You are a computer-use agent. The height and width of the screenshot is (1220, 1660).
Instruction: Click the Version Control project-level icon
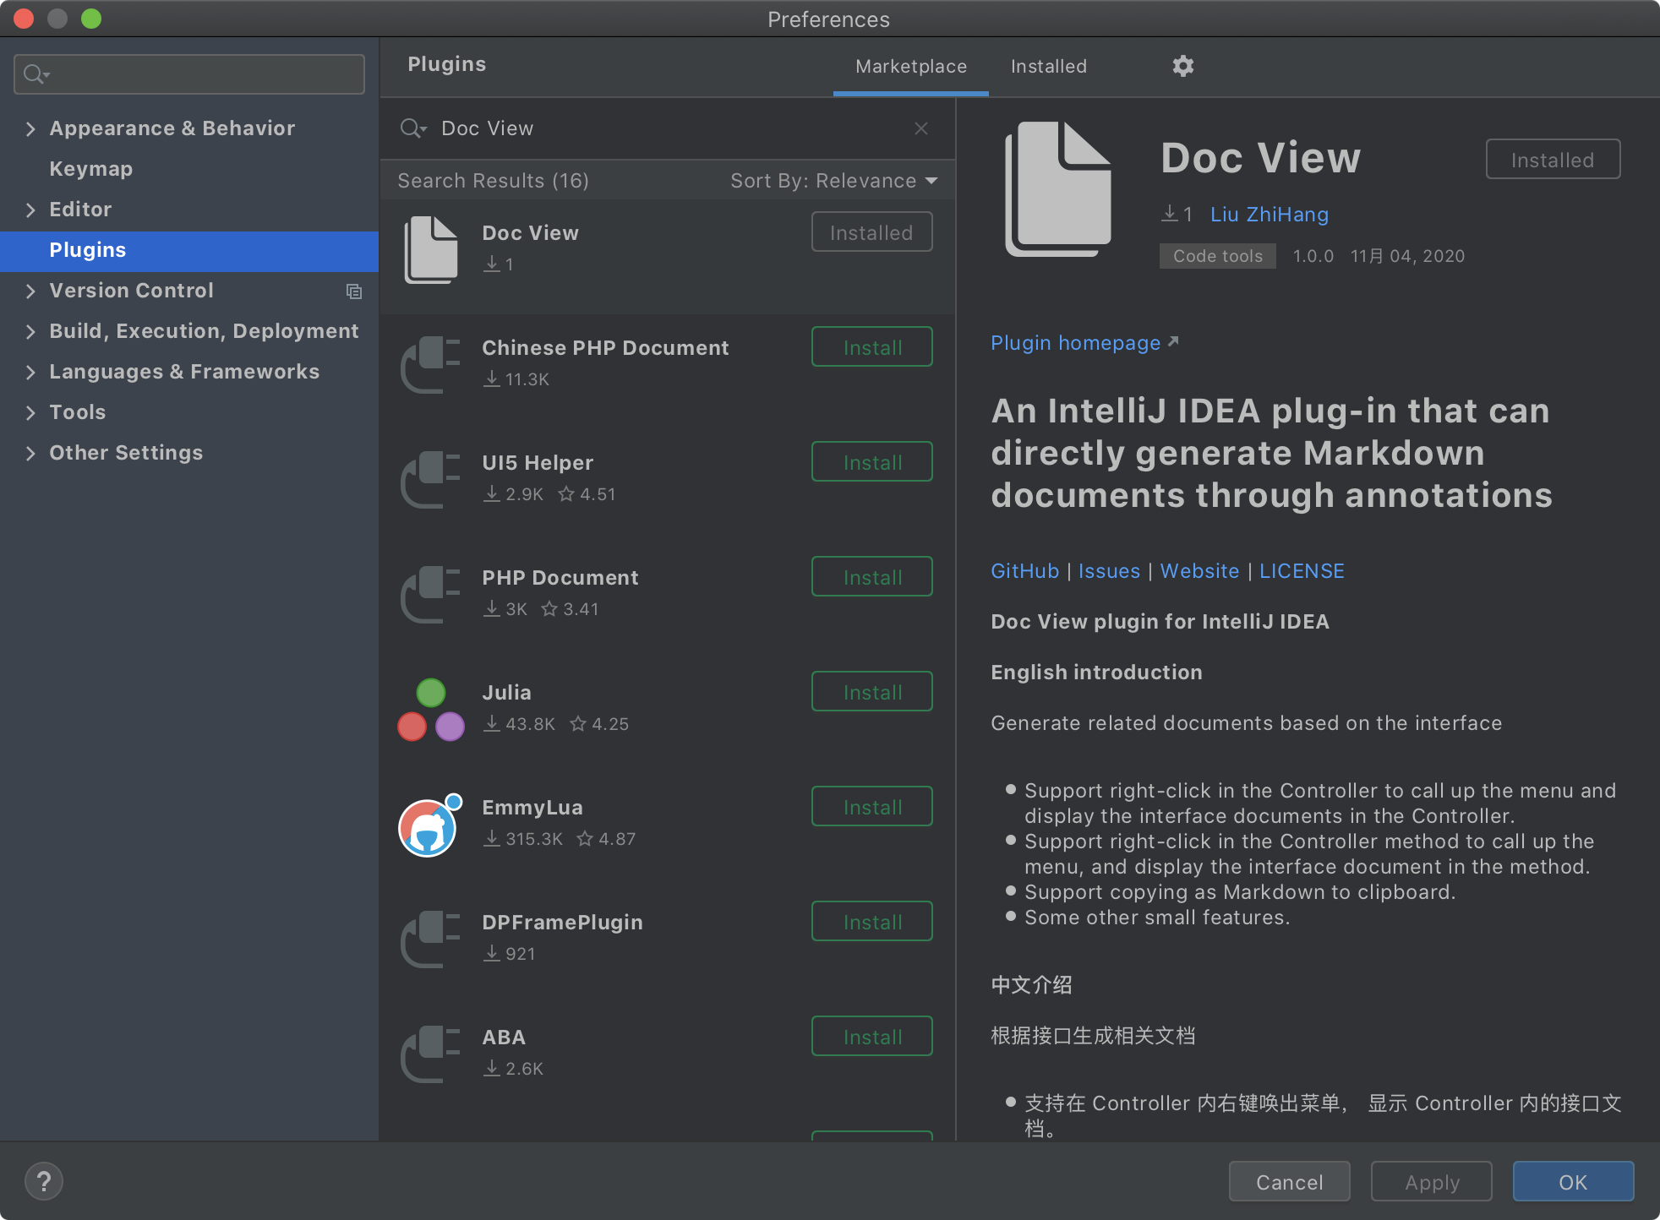point(354,291)
